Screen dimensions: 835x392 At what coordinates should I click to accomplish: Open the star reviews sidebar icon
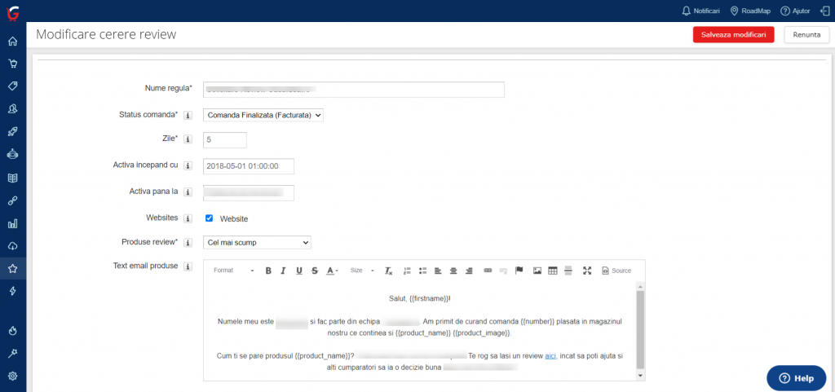[x=13, y=269]
